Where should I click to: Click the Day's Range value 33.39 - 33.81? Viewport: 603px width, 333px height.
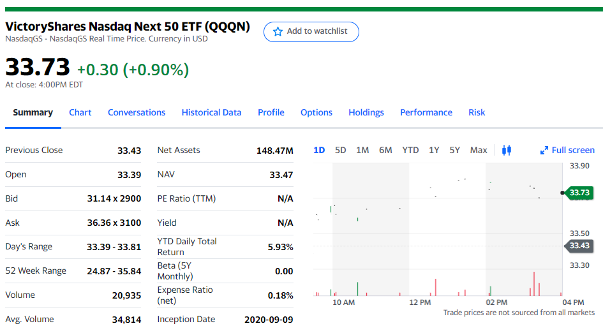[114, 247]
